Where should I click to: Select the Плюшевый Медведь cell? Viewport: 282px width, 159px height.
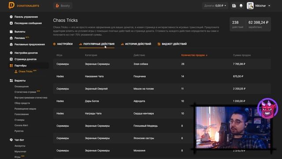tap(145, 126)
